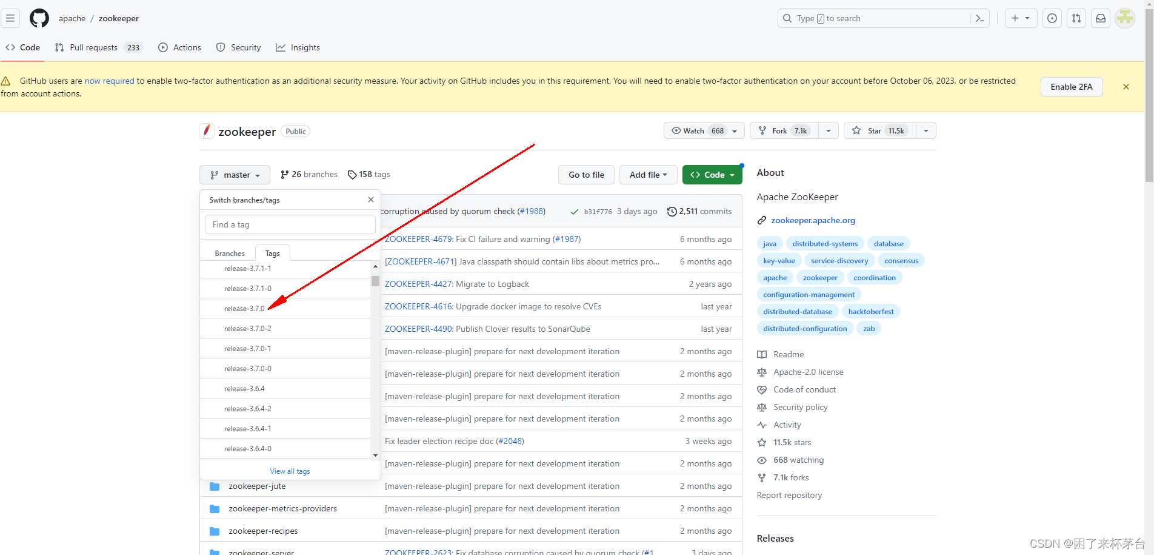Open the master branch selector
This screenshot has width=1154, height=555.
[235, 175]
